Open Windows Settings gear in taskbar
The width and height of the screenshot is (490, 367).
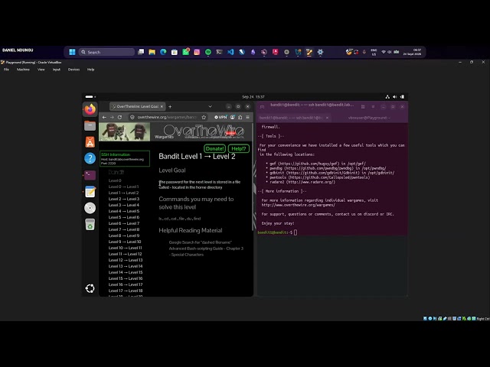pos(320,52)
